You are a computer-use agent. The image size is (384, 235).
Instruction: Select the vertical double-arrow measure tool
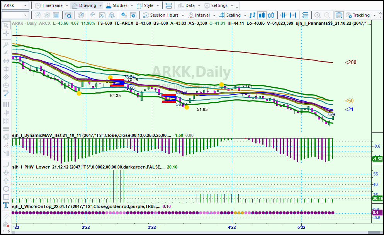(6, 69)
